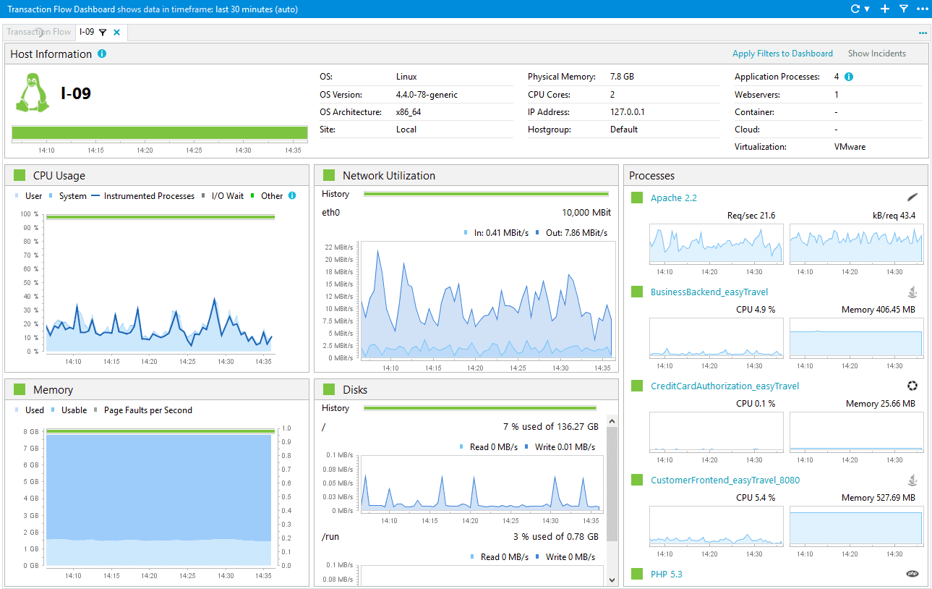Switch to the Transaction Flow tab
Viewport: 932px width, 589px height.
pyautogui.click(x=39, y=32)
